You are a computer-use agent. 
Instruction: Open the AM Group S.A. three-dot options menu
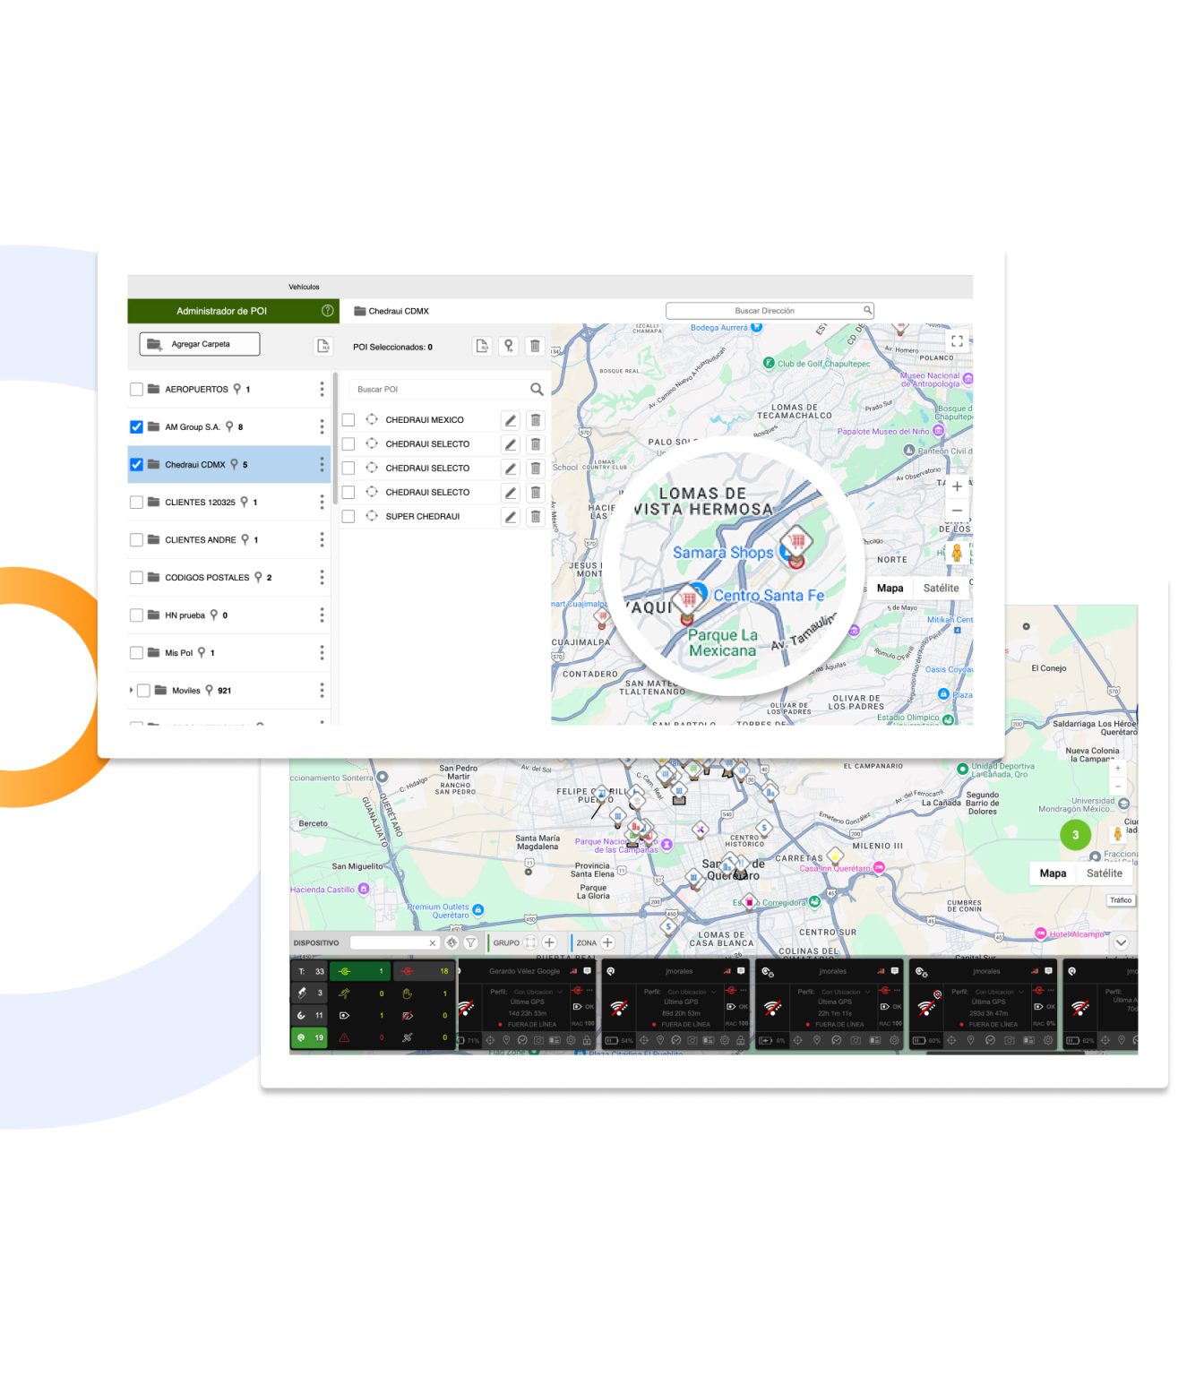pos(322,426)
